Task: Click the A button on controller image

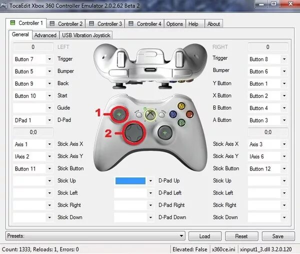Action: coord(181,122)
